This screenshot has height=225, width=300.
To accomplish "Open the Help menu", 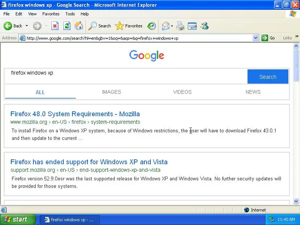I will pos(85,14).
